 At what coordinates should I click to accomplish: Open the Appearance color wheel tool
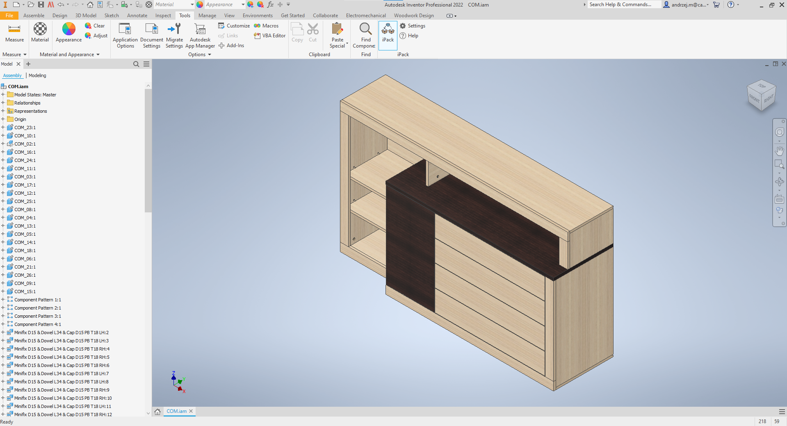click(x=68, y=30)
